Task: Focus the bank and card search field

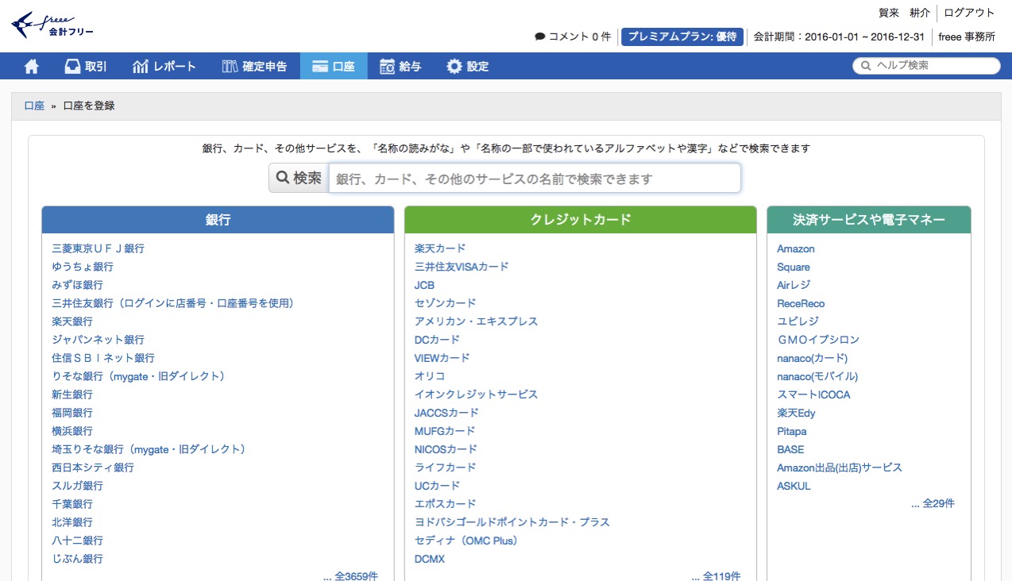Action: (535, 178)
